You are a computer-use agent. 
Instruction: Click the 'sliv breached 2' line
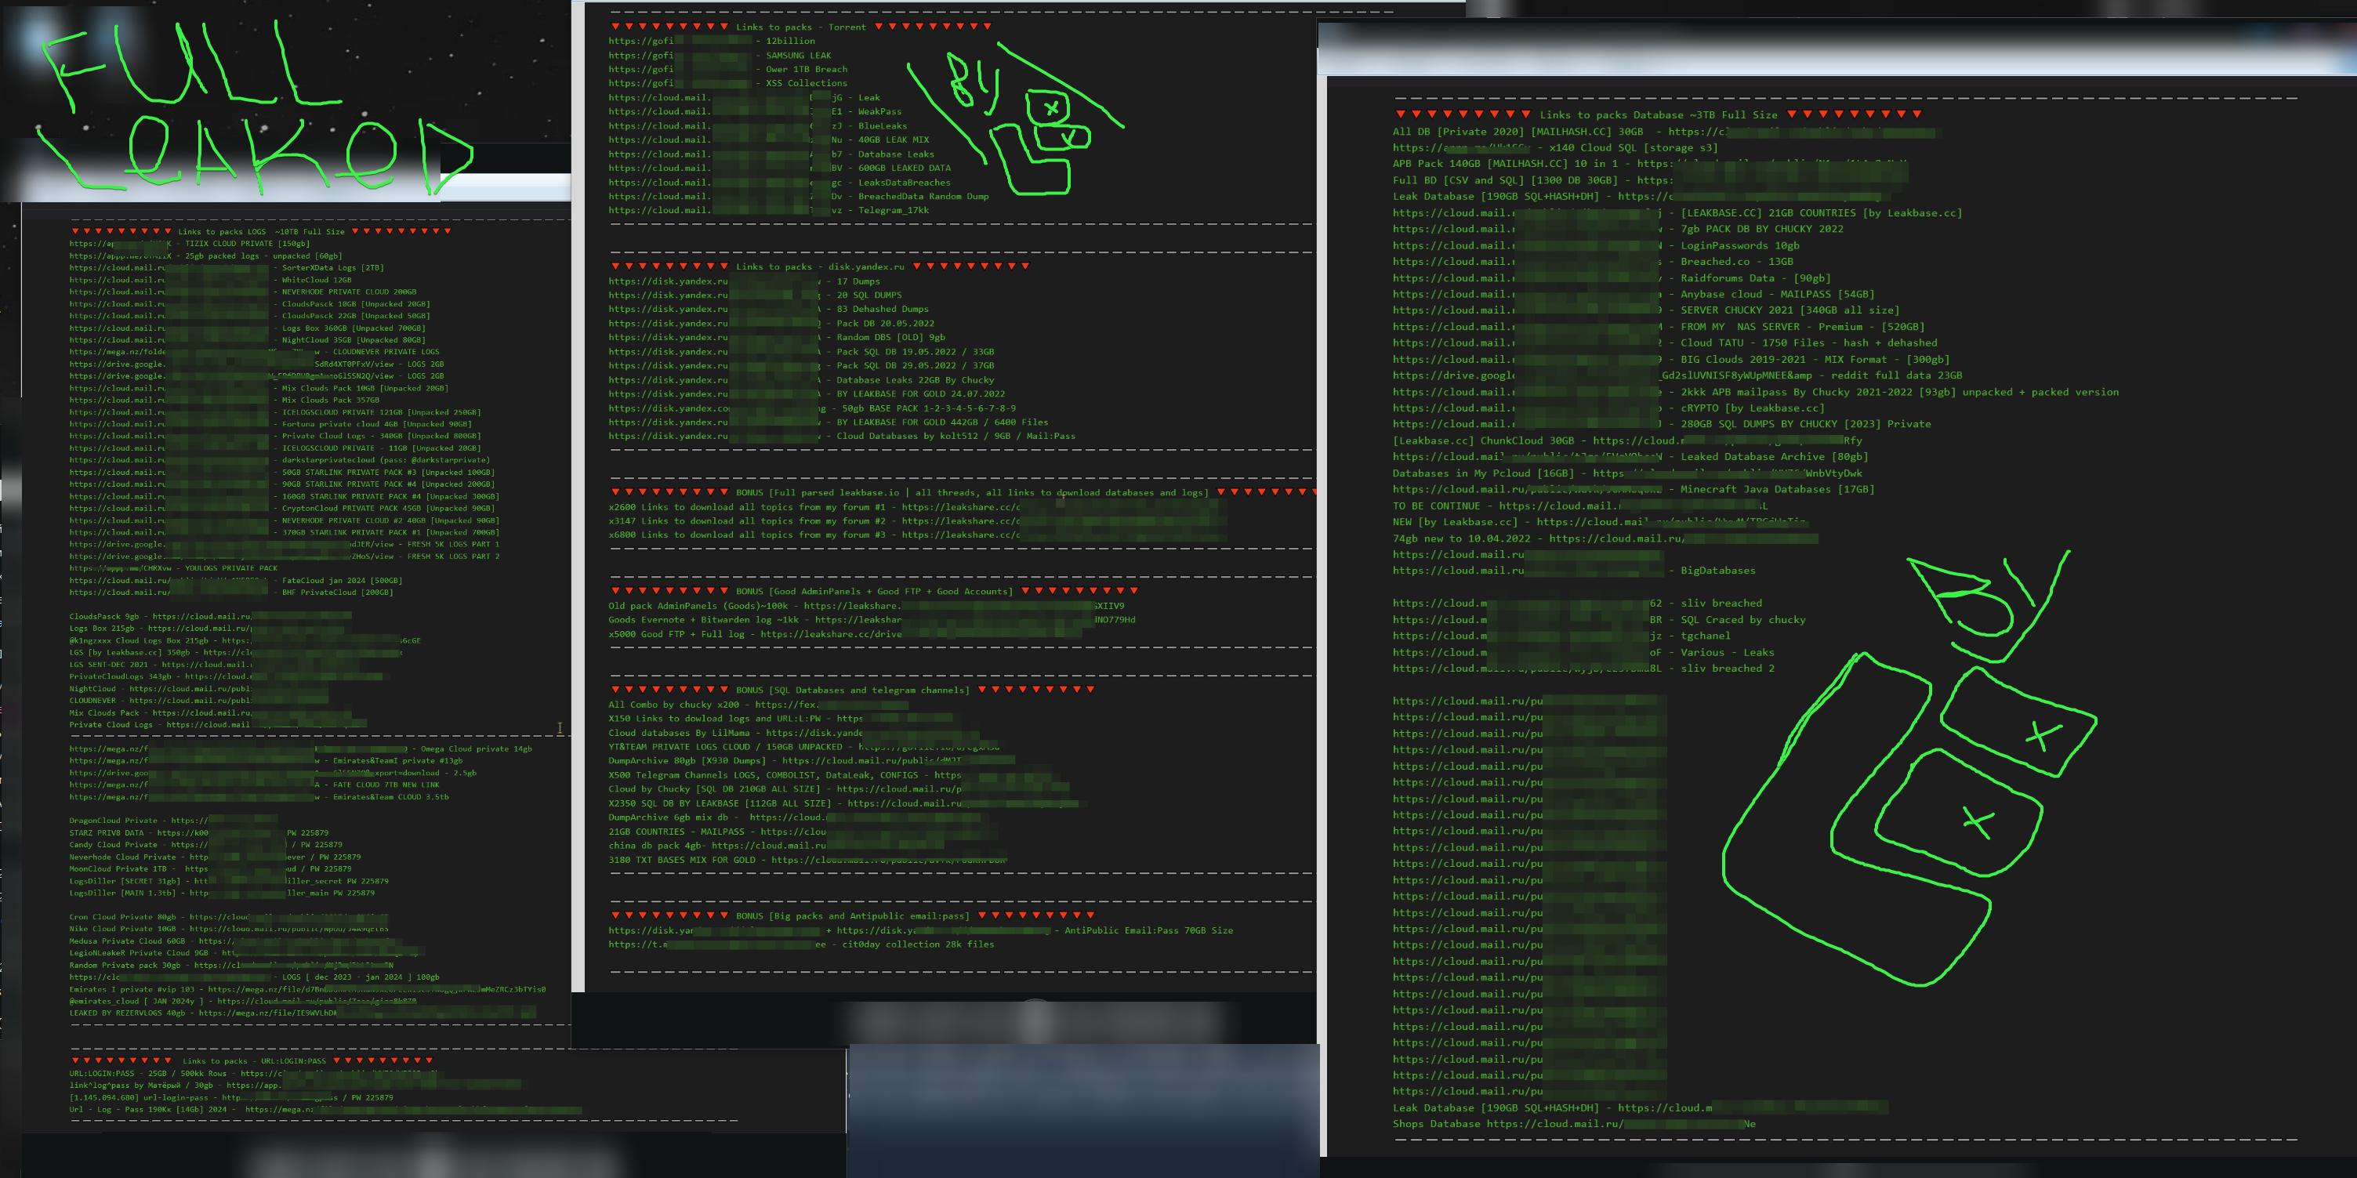pos(1583,669)
